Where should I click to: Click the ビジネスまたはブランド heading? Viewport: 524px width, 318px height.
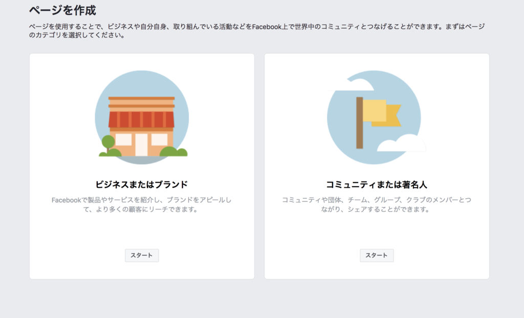(142, 185)
